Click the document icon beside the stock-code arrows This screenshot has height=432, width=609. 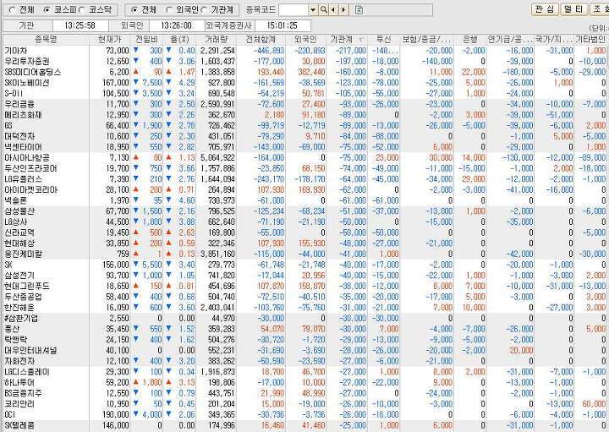pyautogui.click(x=359, y=9)
